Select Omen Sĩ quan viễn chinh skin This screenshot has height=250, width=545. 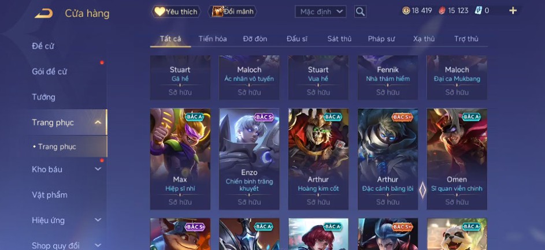point(457,159)
